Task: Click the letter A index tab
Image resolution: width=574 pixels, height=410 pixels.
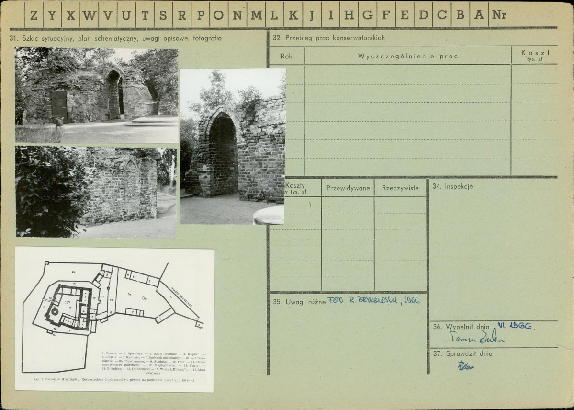Action: (479, 15)
